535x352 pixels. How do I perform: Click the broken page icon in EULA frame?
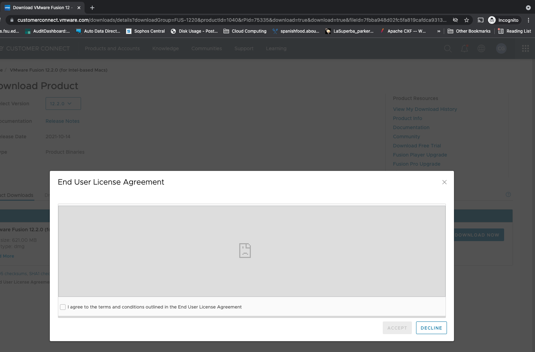click(245, 251)
